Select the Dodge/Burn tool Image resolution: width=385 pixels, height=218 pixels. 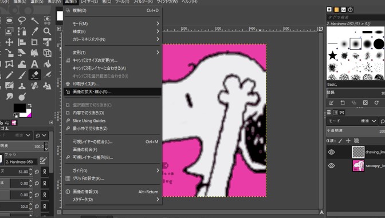[x=22, y=96]
